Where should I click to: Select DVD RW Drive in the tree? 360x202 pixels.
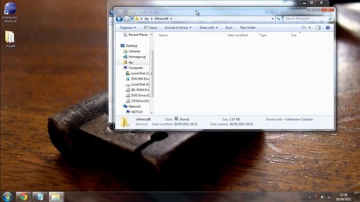point(138,79)
